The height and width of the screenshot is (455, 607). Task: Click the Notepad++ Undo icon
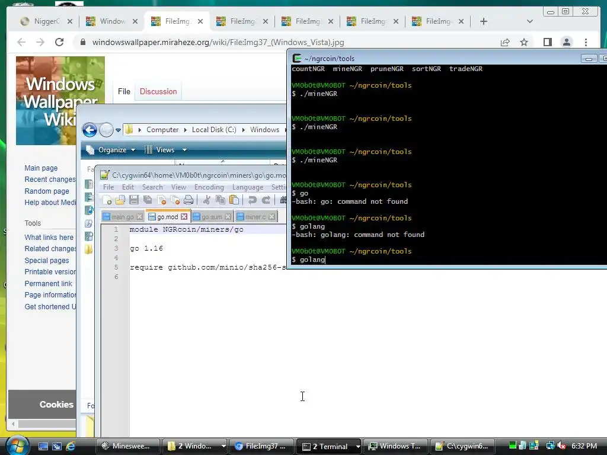pos(252,200)
